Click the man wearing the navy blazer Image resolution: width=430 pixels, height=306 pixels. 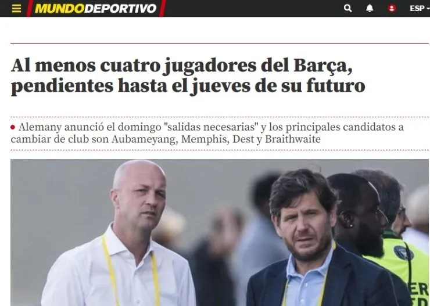pos(316,241)
